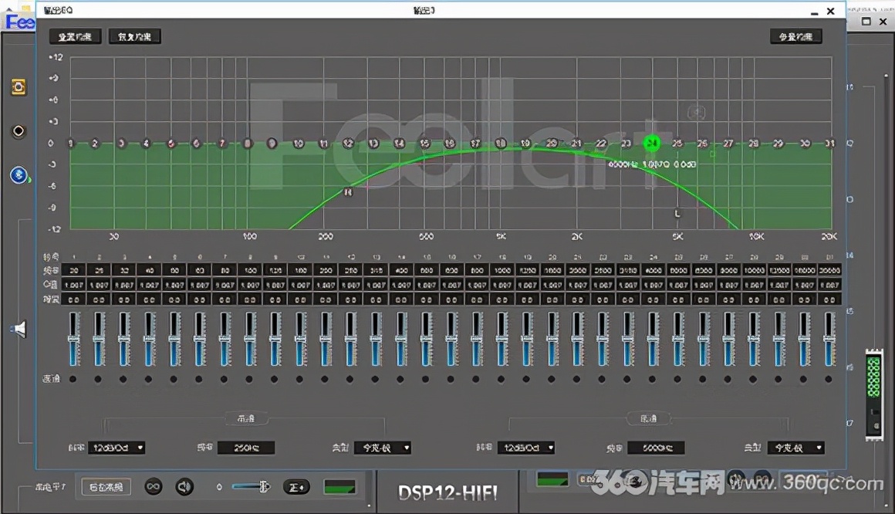Click the settings icon at top of left sidebar
This screenshot has height=514, width=895.
[19, 86]
